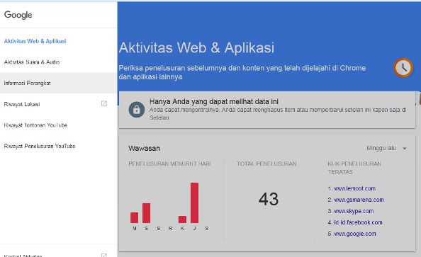
Task: Open Riwayat Lokasi entry
Action: (x=22, y=104)
